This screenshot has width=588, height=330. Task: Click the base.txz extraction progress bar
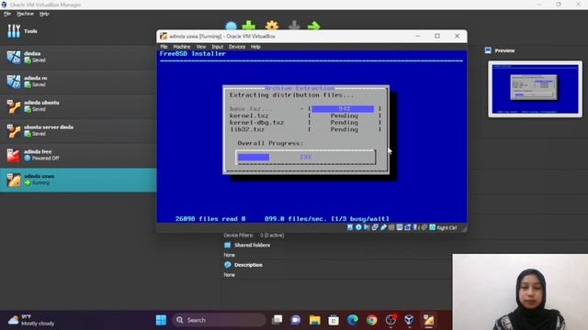click(344, 109)
